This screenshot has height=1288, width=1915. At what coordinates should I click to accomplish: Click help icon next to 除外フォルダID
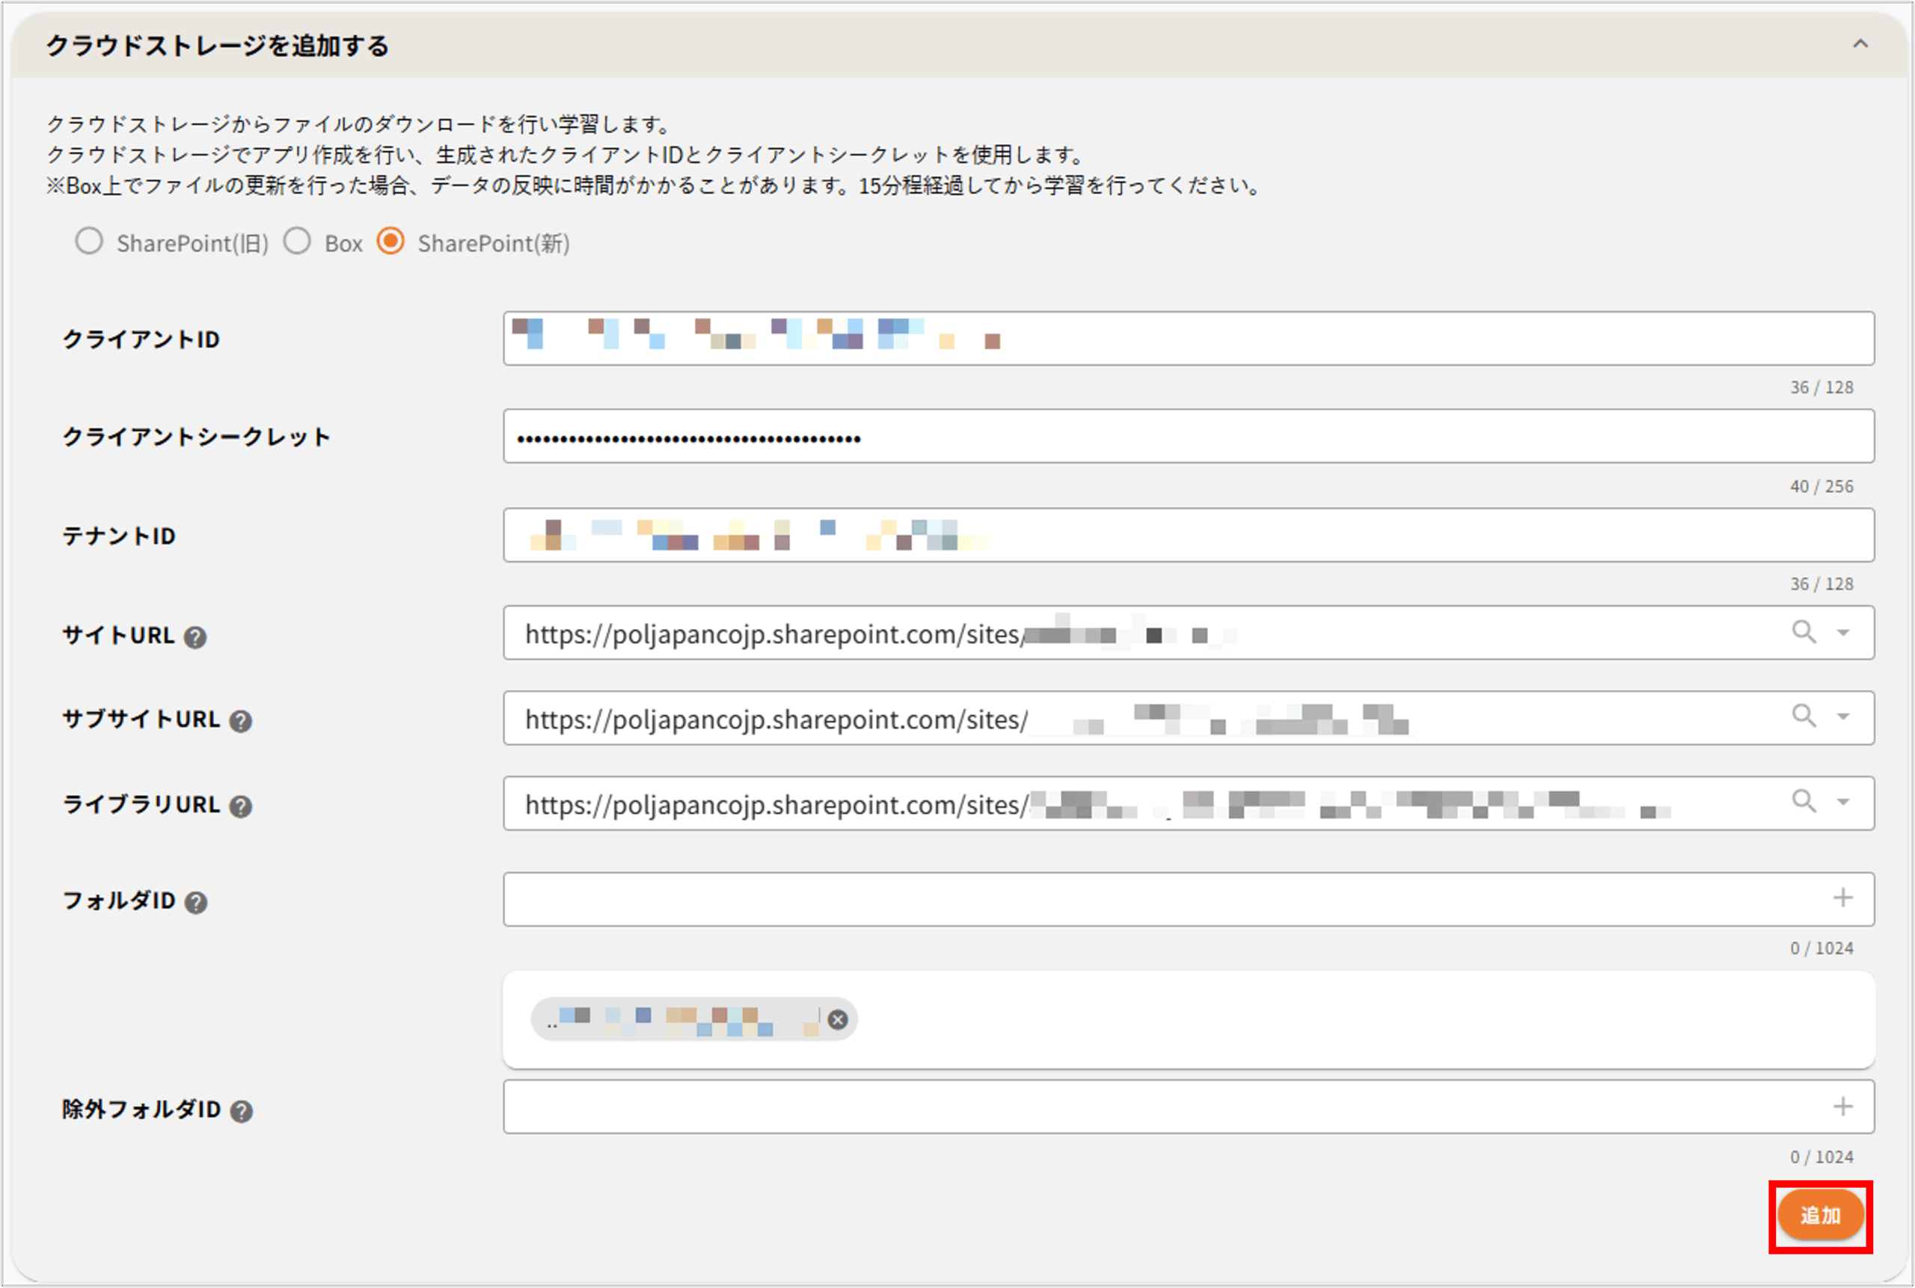pyautogui.click(x=242, y=1111)
